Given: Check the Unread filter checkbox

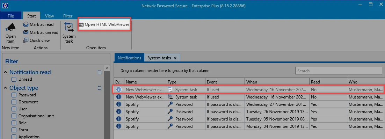Looking at the screenshot, I should coord(14,79).
